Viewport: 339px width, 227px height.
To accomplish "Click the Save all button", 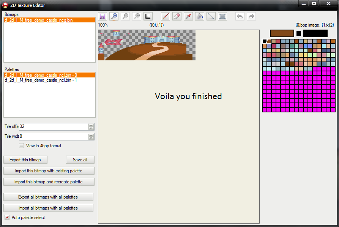I will click(80, 160).
